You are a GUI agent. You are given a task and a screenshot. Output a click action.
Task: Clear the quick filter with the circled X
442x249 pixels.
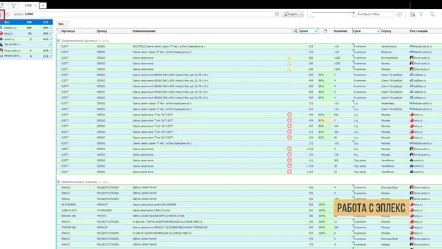pyautogui.click(x=399, y=14)
